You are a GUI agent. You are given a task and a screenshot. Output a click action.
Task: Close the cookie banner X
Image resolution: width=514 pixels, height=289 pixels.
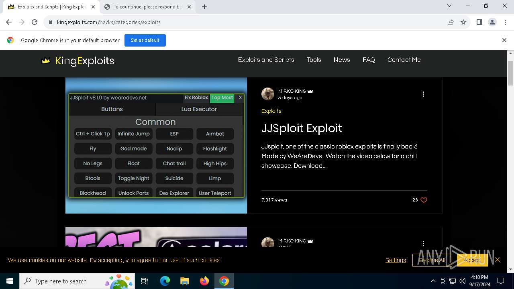pyautogui.click(x=498, y=260)
